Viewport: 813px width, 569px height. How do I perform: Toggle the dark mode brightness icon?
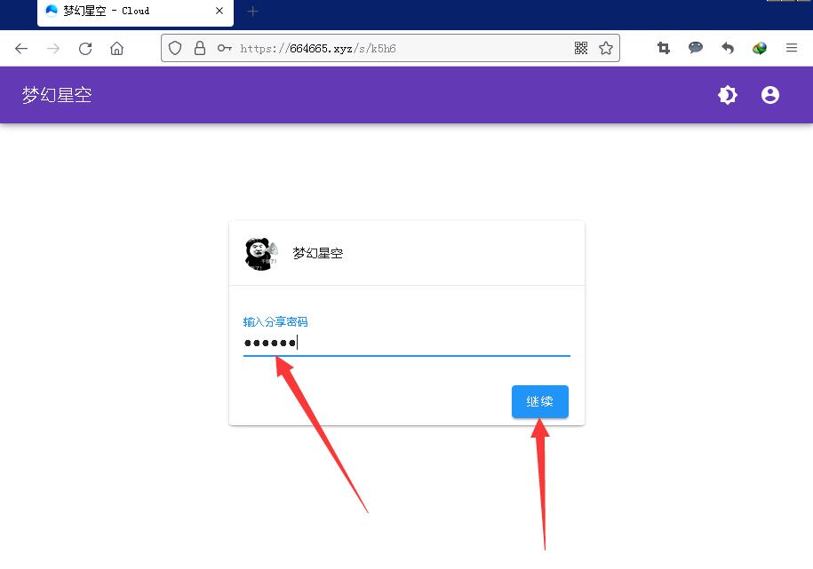point(728,95)
